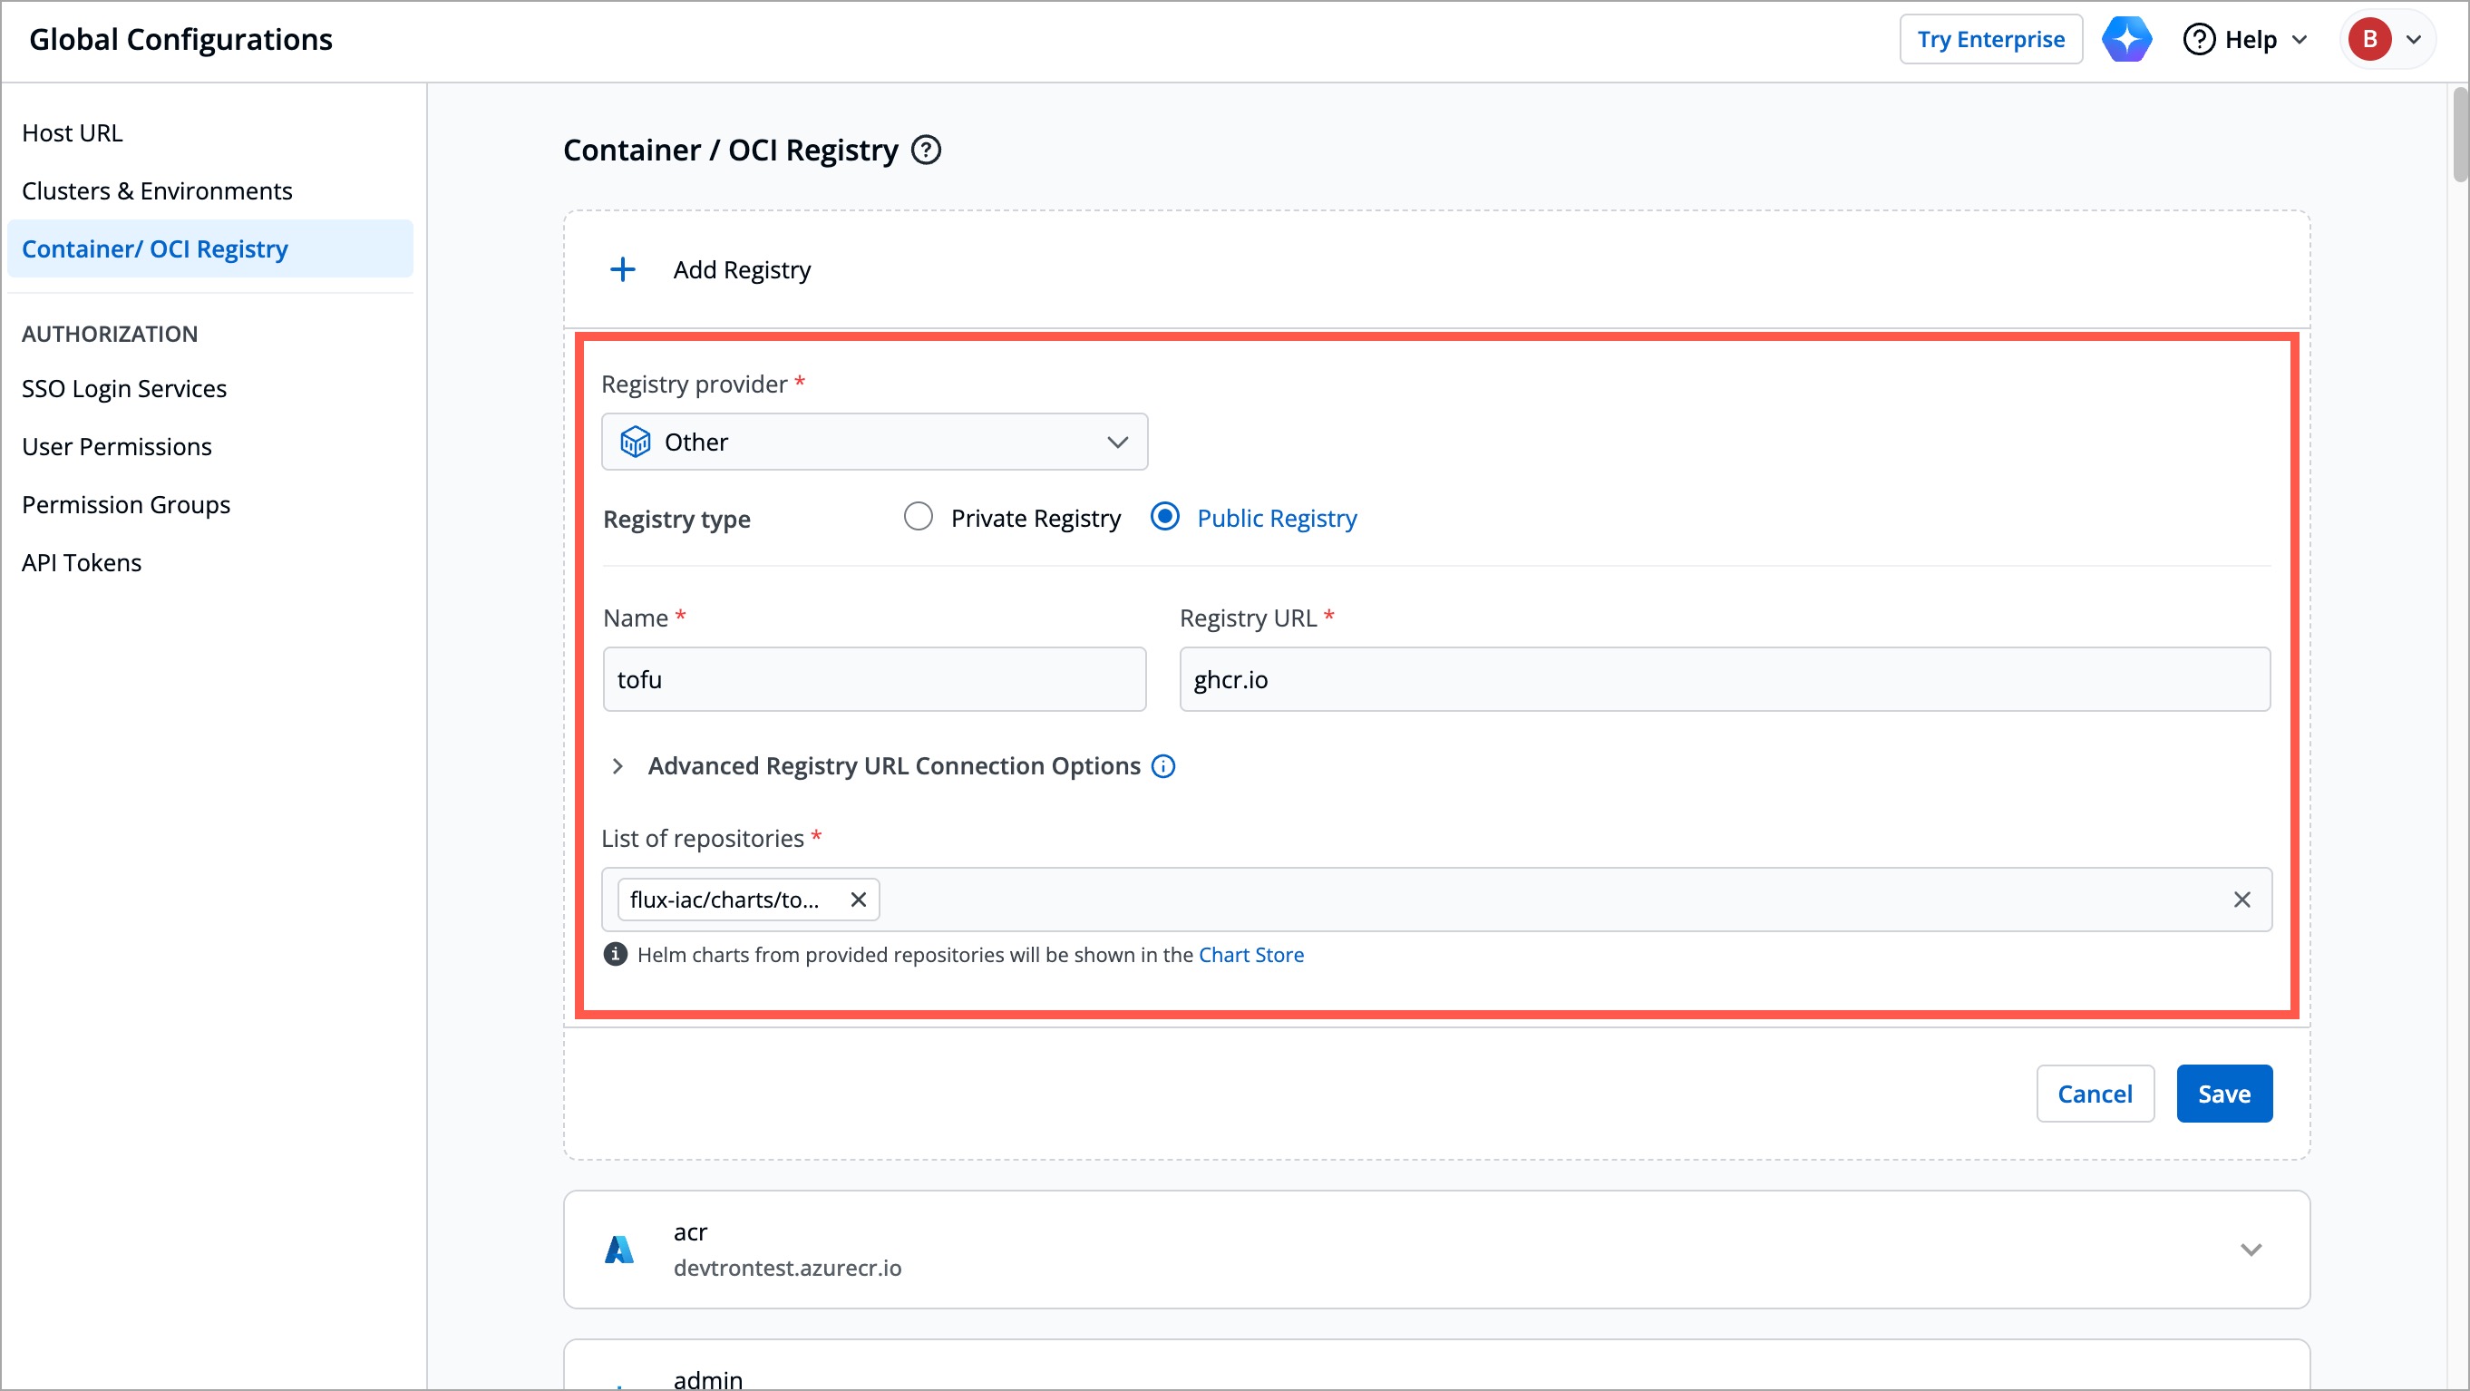Remove the flux-iac/charts repository chip
Screen dimensions: 2470x1391
tap(858, 900)
